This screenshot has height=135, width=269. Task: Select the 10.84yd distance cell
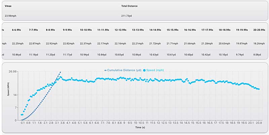(x=102, y=55)
